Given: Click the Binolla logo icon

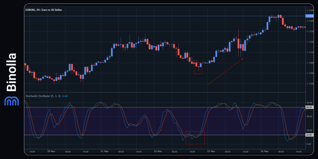Looking at the screenshot, I should click(x=11, y=101).
